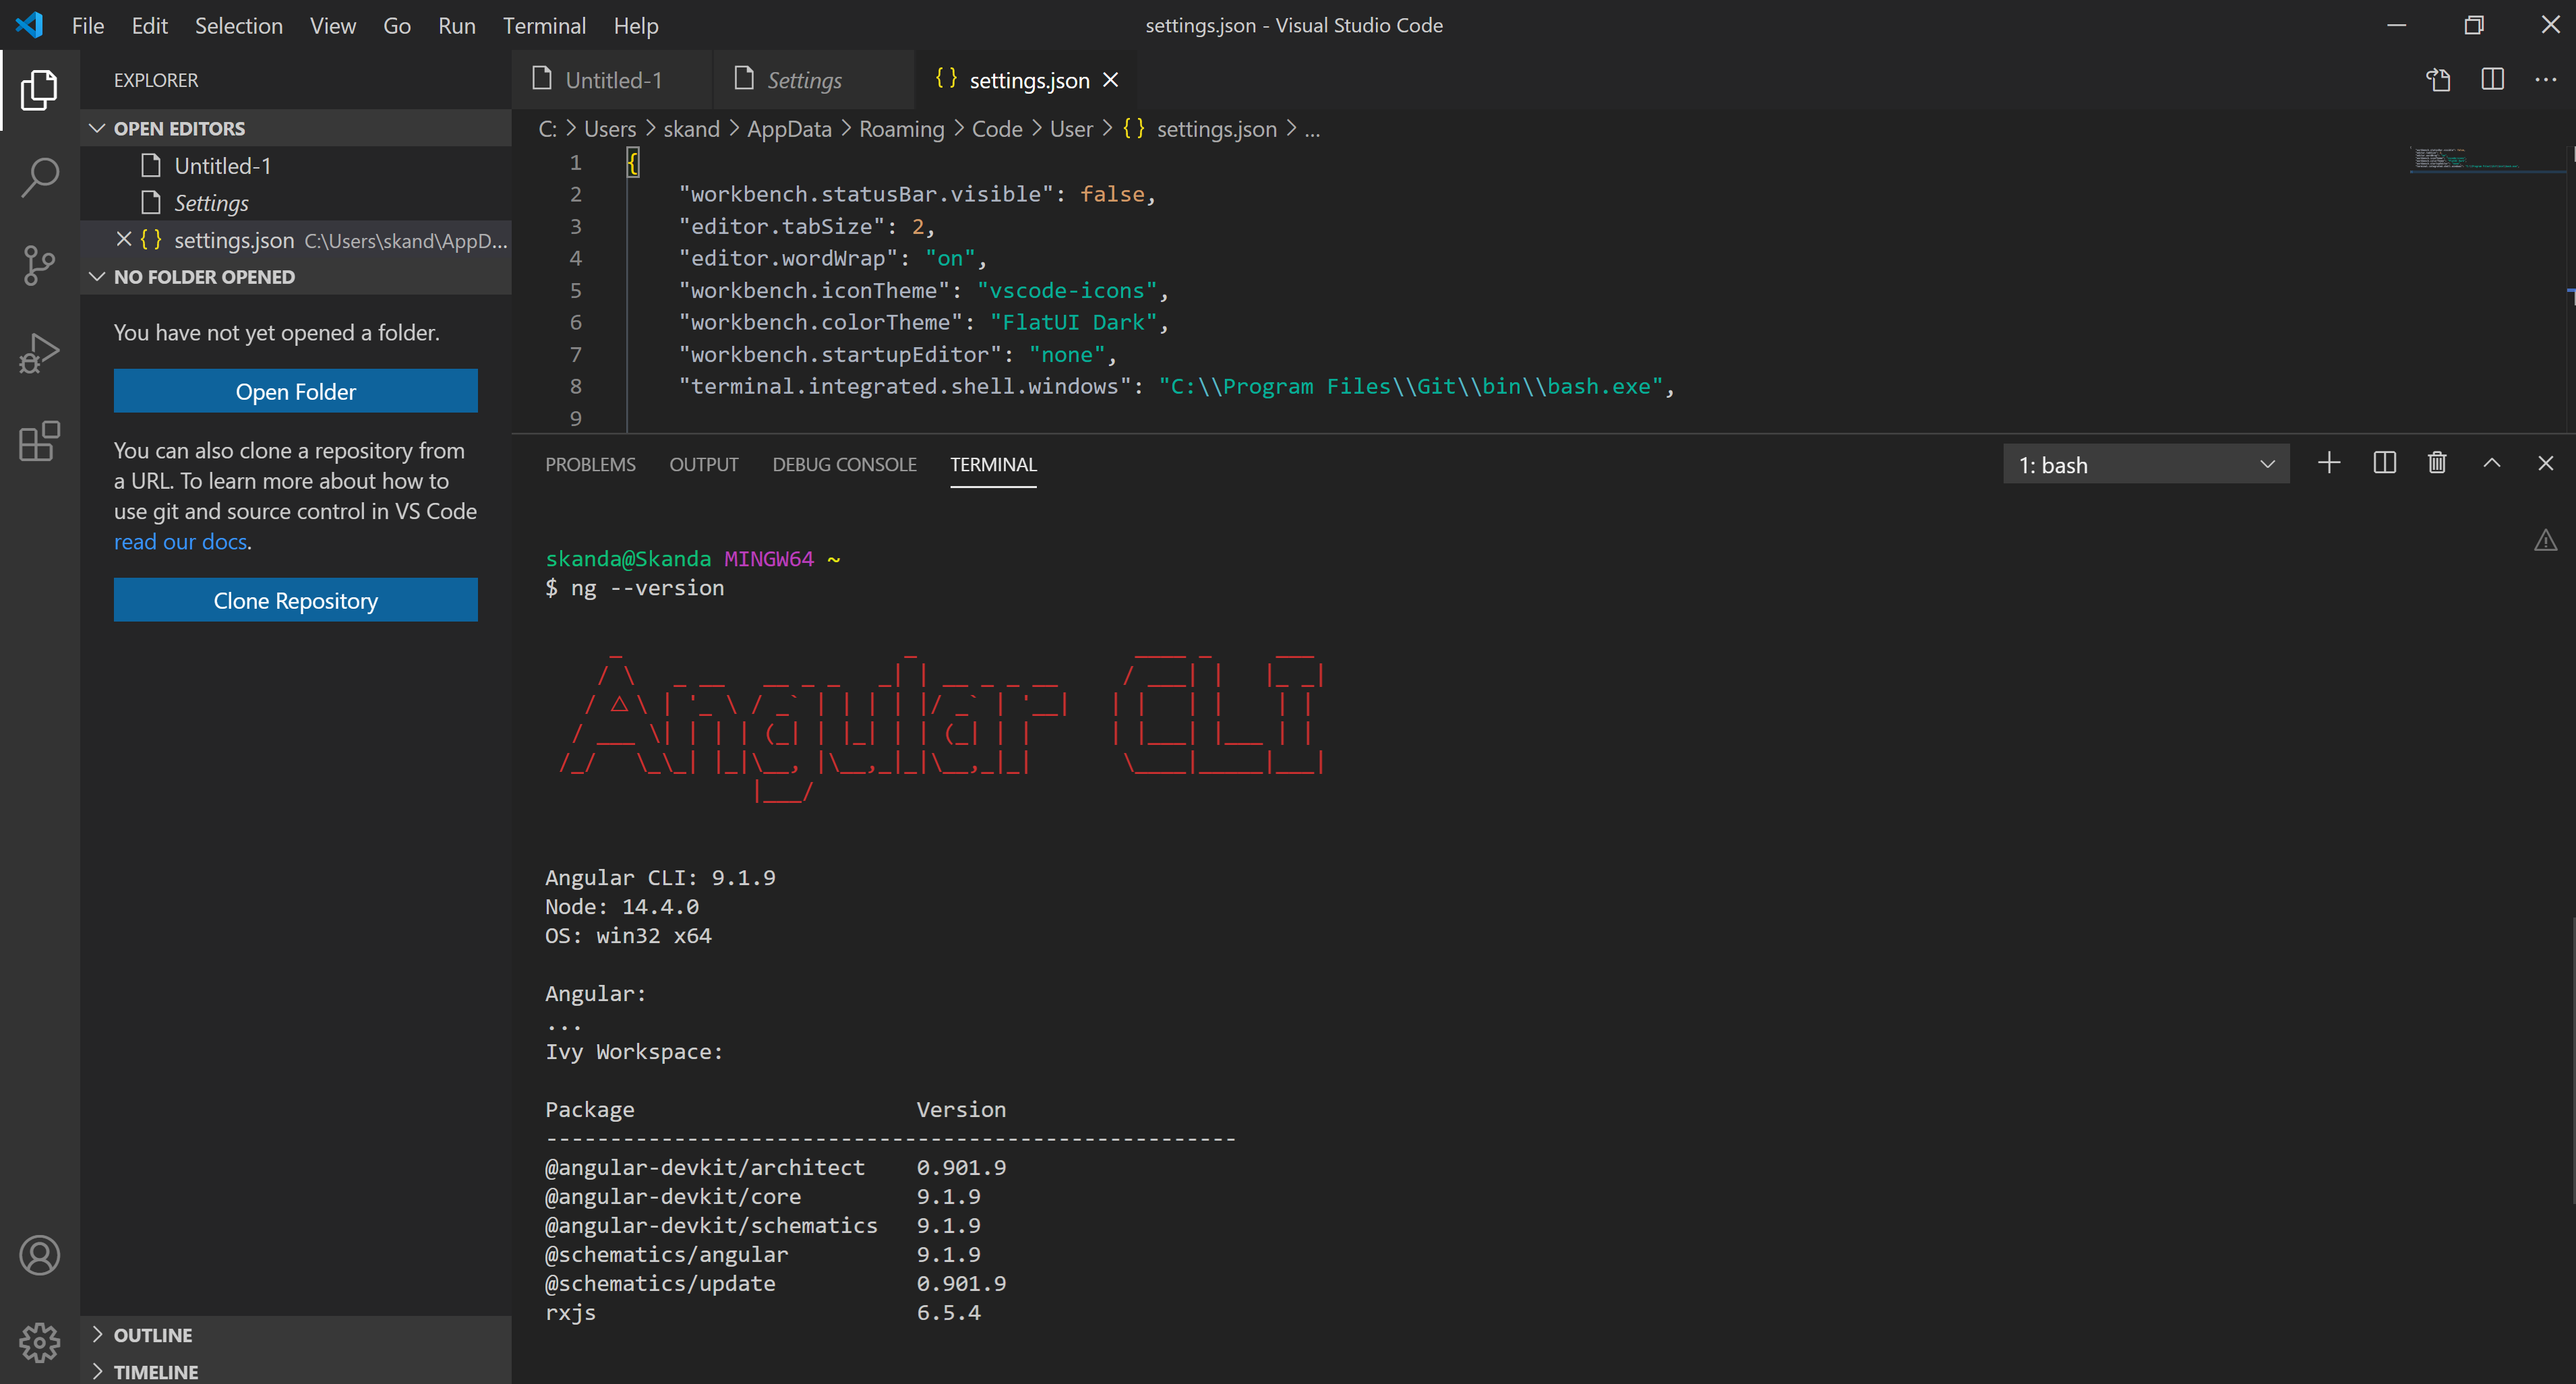Select Settings in Open Editors
This screenshot has height=1384, width=2576.
click(296, 203)
